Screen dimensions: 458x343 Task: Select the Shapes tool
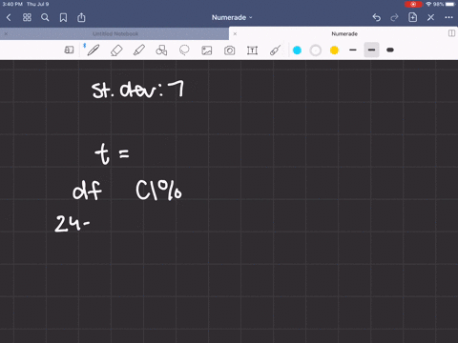tap(161, 50)
